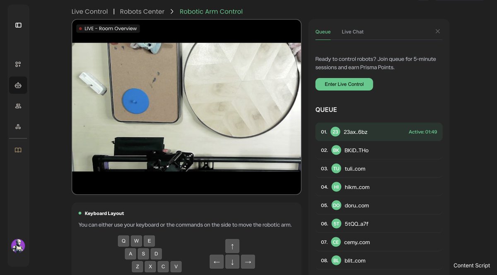Viewport: 497px width, 275px height.
Task: Click the W key movement control
Action: coord(136,240)
